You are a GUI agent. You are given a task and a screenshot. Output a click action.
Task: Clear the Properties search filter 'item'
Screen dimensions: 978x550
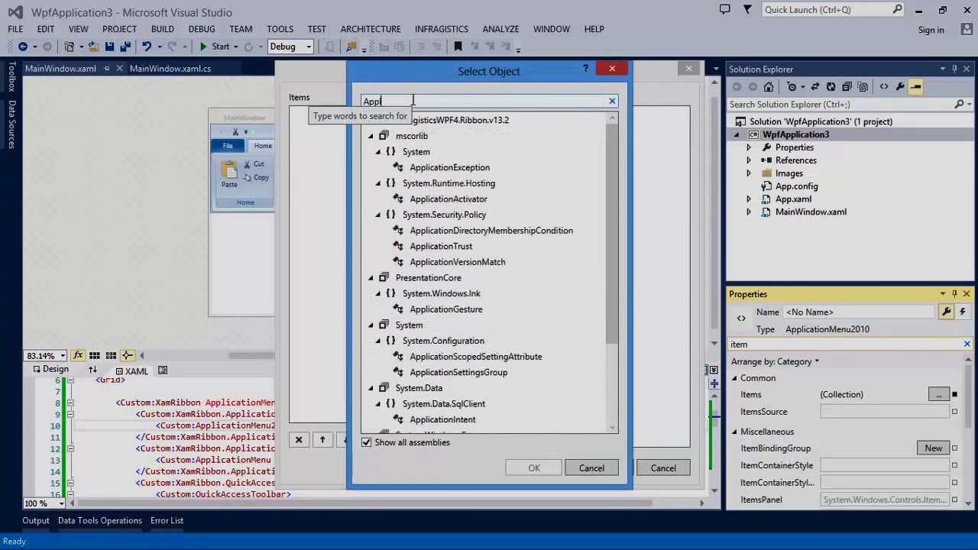click(x=967, y=345)
